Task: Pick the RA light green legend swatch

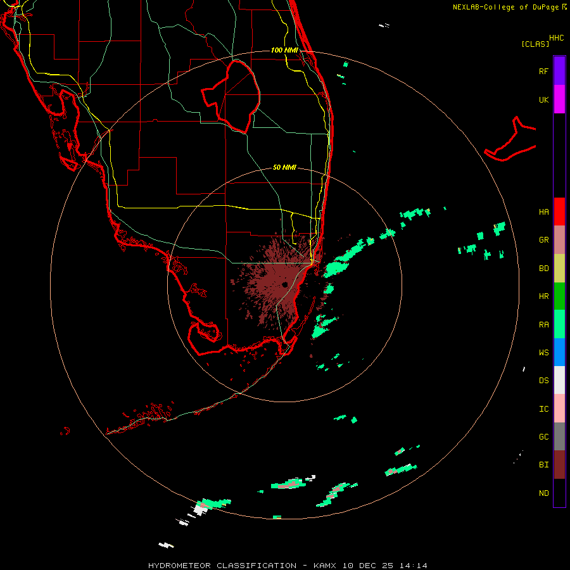Action: [559, 324]
